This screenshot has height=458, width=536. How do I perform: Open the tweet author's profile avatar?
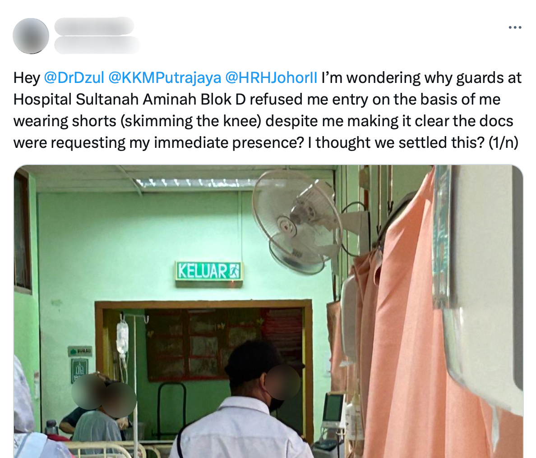(x=31, y=36)
